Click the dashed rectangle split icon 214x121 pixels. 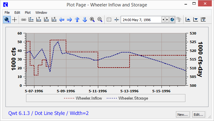click(109, 20)
